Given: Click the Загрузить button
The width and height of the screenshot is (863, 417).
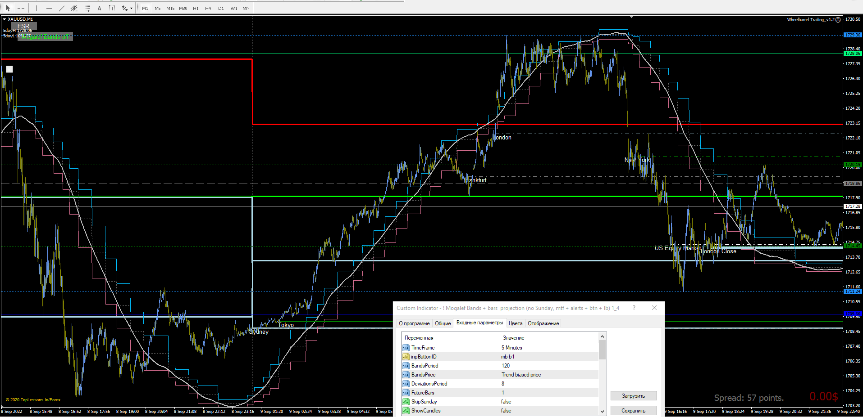Looking at the screenshot, I should tap(633, 396).
